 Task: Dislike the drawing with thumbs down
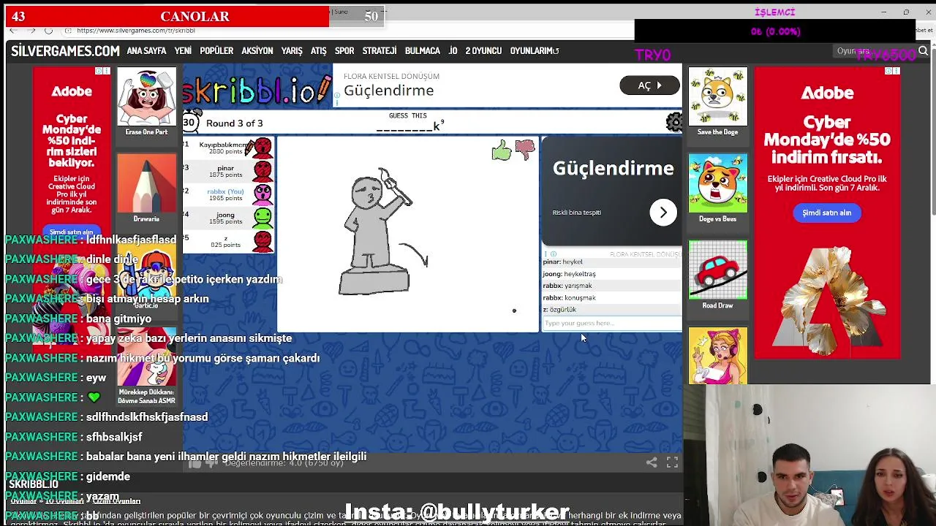pos(525,150)
